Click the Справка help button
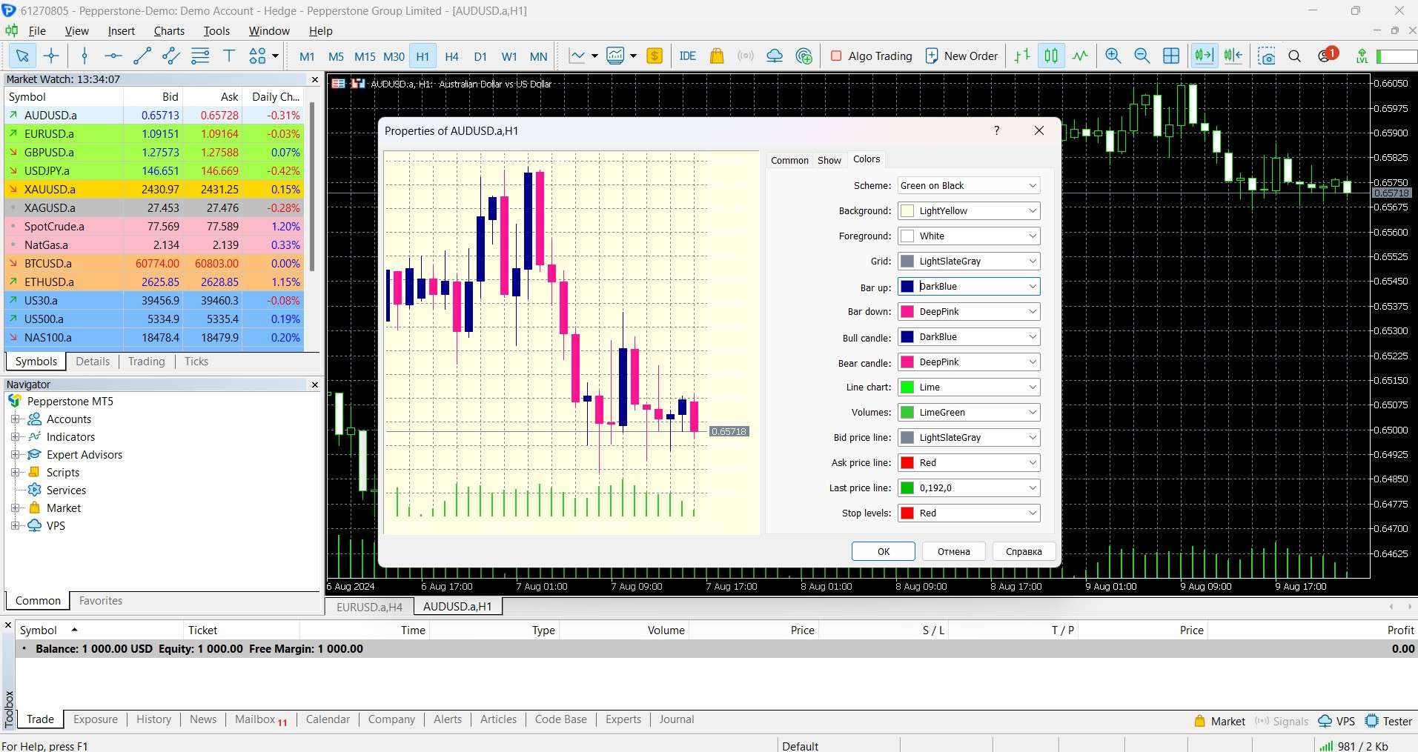Screen dimensions: 1418x752 click(1024, 552)
